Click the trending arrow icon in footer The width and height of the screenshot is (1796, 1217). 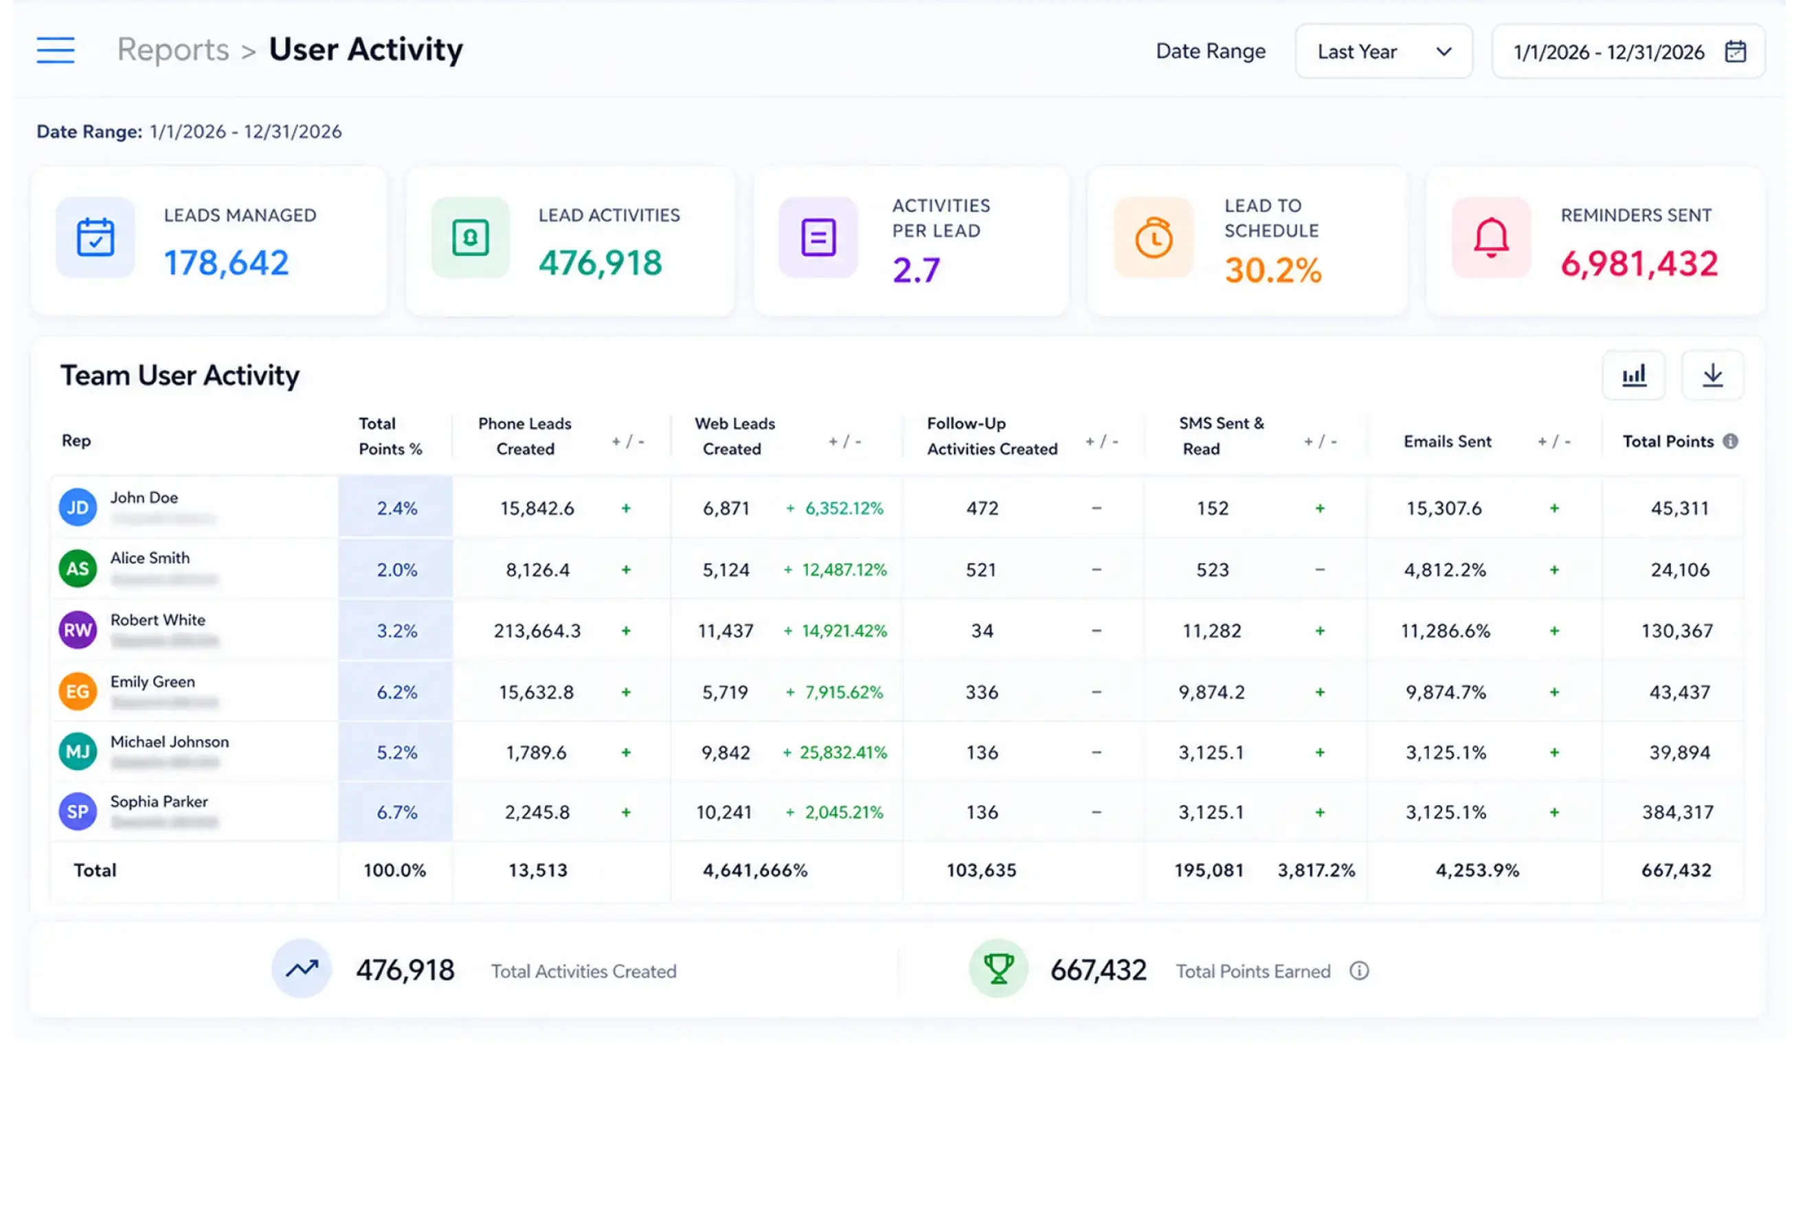(302, 969)
